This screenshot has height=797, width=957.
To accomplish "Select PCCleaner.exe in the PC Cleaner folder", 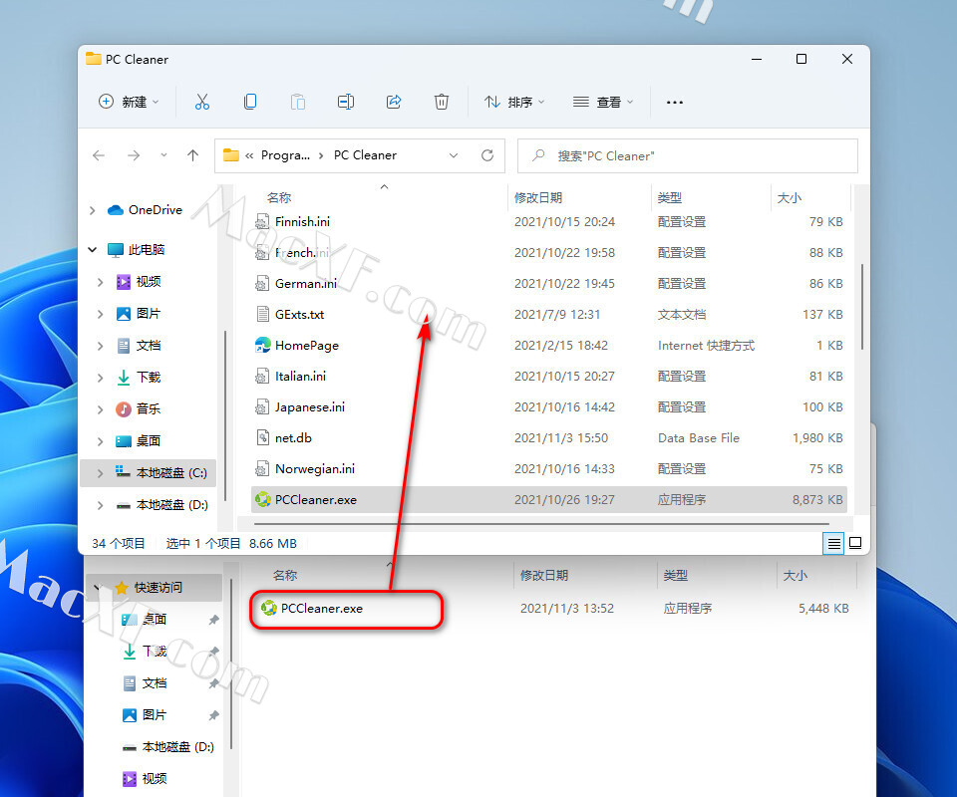I will click(x=548, y=499).
